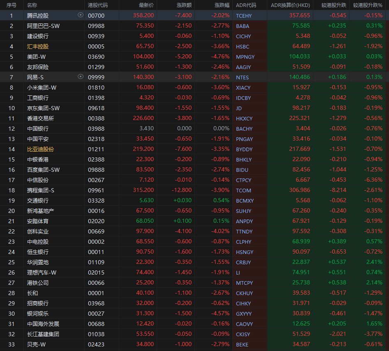Open the 香港交易所 stock name
Screen dimensions: 389x351
click(40, 118)
